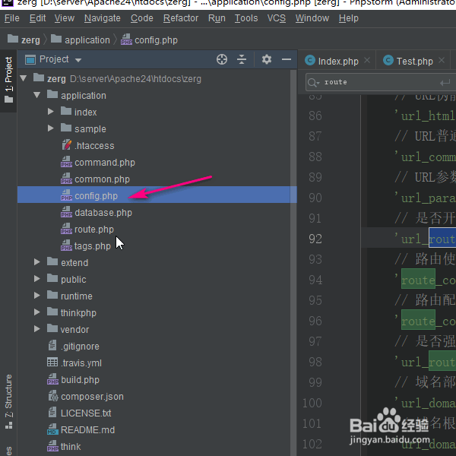Click the newline icon in search field

445,83
